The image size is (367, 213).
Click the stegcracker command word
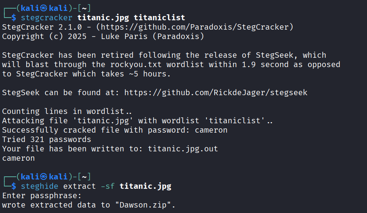[x=47, y=18]
